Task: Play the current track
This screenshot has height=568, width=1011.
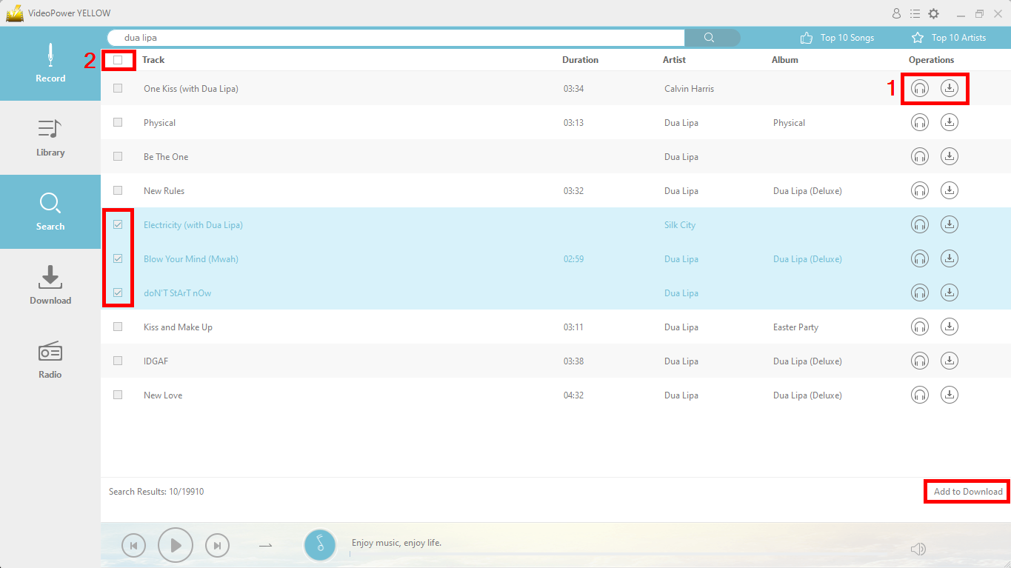Action: point(176,545)
